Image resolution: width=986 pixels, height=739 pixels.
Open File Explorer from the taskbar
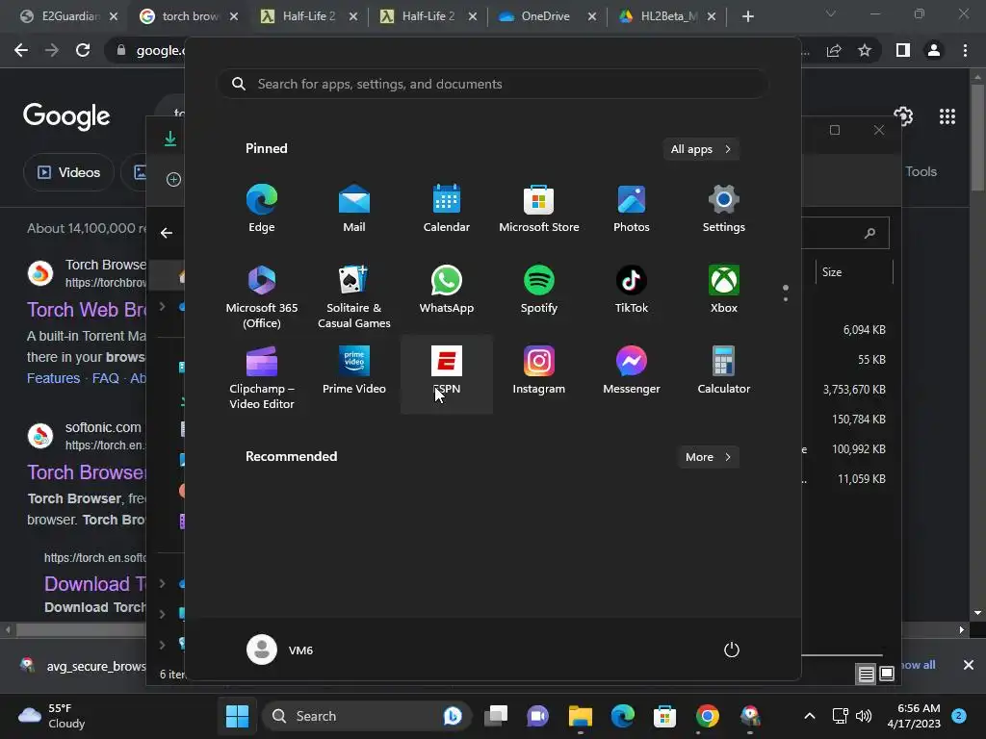pos(581,716)
